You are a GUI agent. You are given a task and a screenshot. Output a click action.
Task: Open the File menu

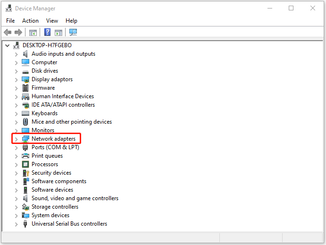point(10,21)
